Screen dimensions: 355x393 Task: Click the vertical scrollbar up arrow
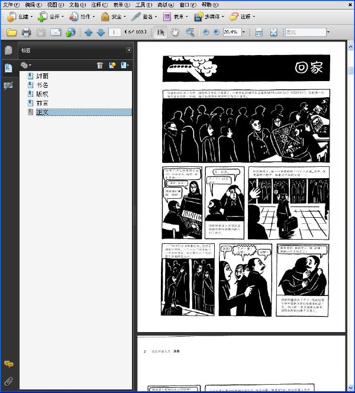click(350, 47)
